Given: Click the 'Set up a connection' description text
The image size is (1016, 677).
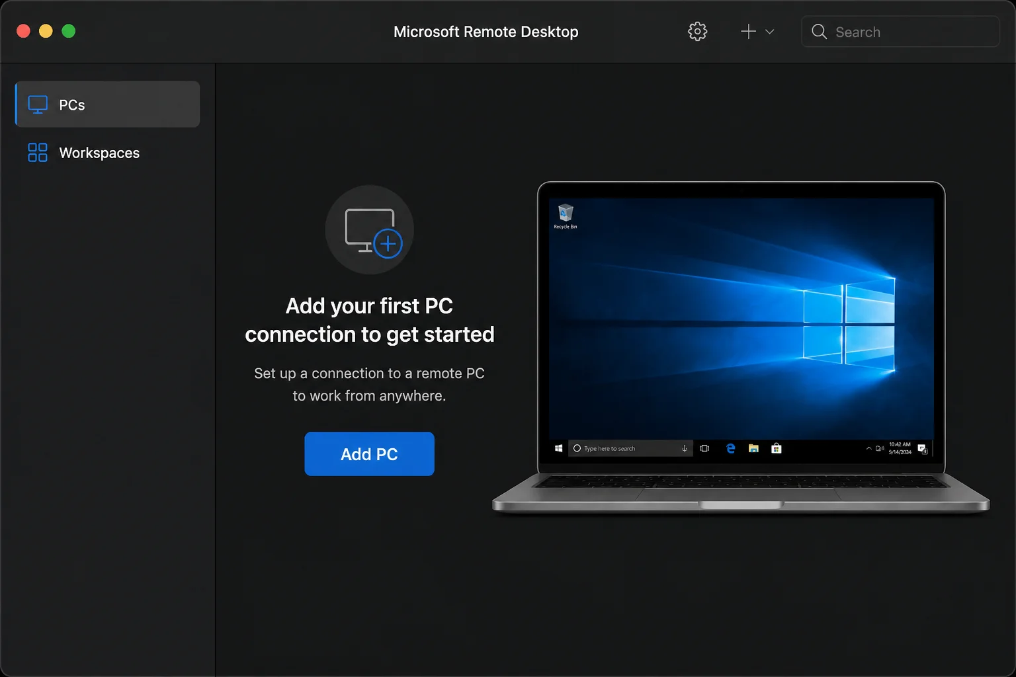Looking at the screenshot, I should [369, 384].
